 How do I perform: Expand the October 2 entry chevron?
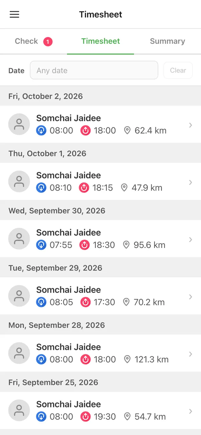pyautogui.click(x=190, y=125)
